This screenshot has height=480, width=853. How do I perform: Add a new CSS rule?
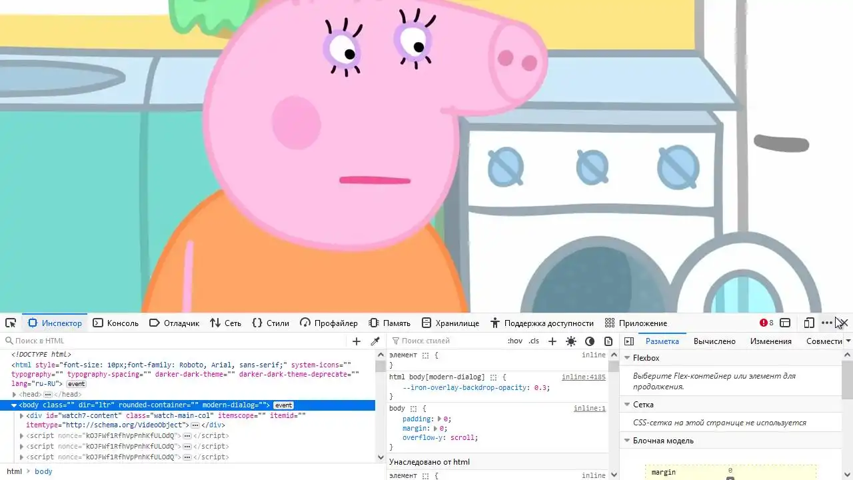[552, 341]
